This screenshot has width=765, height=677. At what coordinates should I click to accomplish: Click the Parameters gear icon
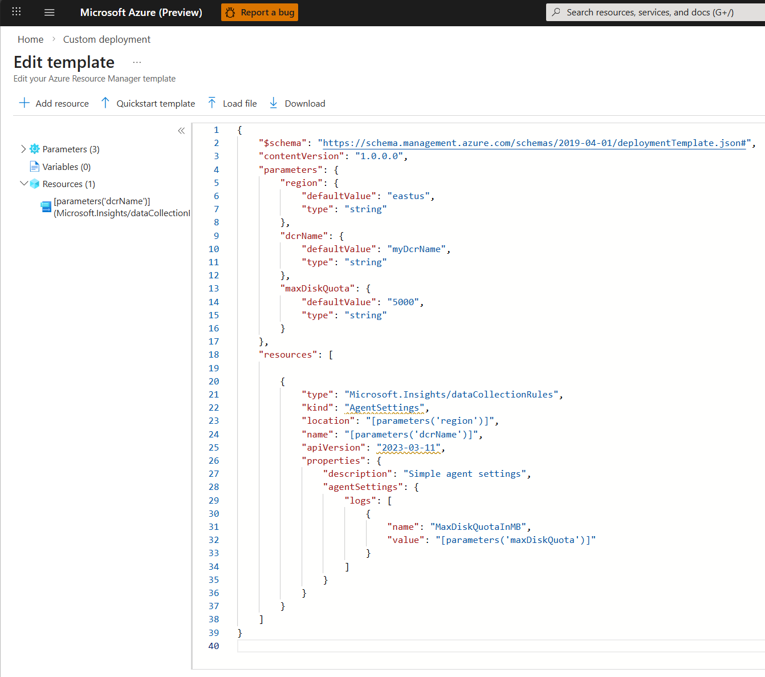(x=35, y=149)
